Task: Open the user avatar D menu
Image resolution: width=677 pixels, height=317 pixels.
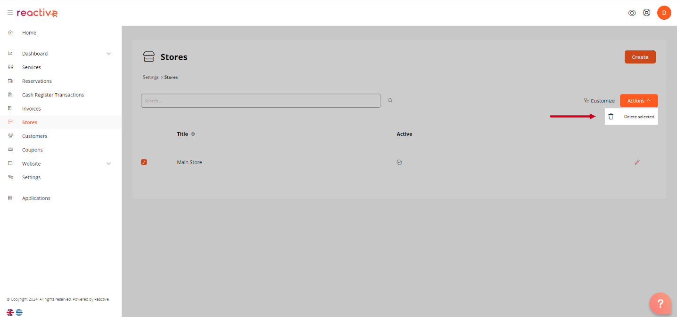Action: tap(664, 13)
